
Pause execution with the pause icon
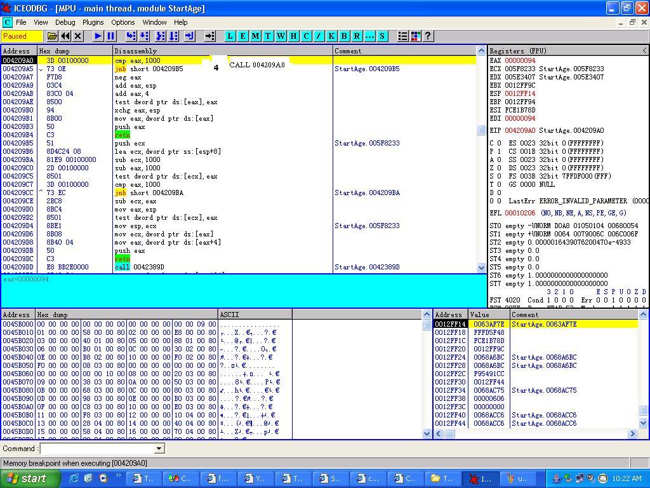click(x=110, y=36)
